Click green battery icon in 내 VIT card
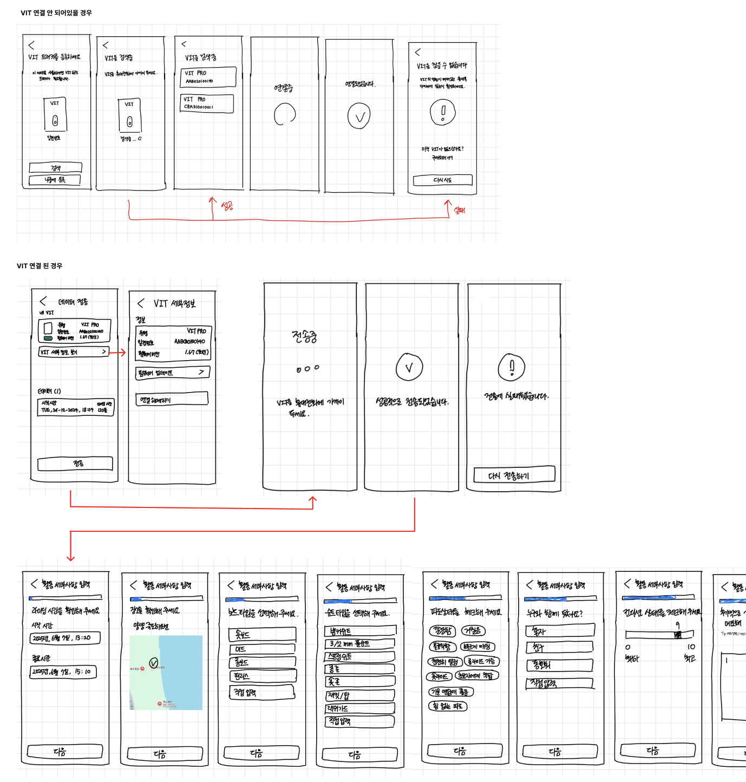Image resolution: width=746 pixels, height=782 pixels. click(48, 338)
